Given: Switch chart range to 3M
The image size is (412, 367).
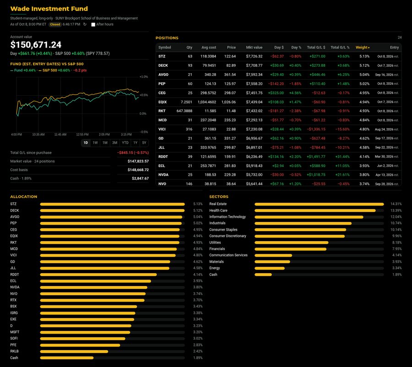Looking at the screenshot, I should [x=114, y=143].
